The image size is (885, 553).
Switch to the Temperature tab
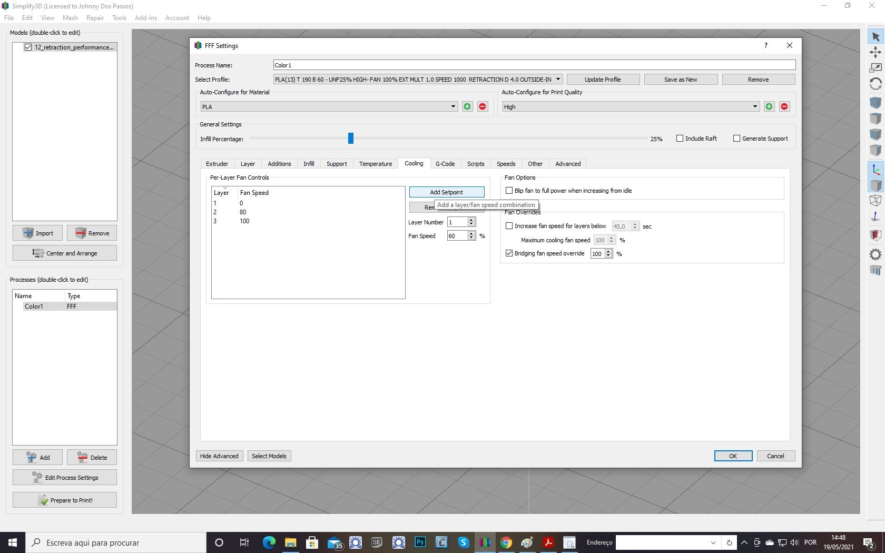376,164
